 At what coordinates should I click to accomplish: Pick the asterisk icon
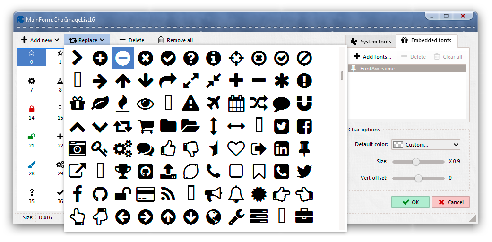coord(282,81)
